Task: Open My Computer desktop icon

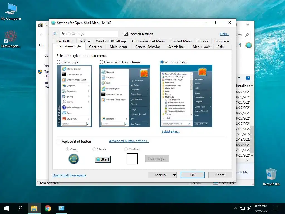Action: pos(11,12)
